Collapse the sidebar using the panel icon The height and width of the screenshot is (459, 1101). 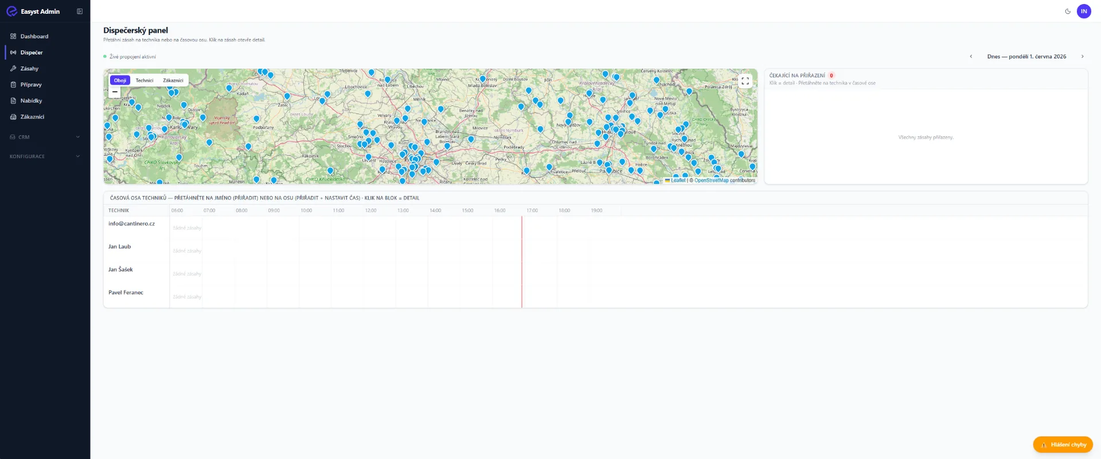tap(80, 11)
